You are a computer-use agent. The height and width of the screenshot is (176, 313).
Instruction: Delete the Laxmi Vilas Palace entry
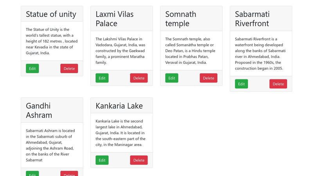(x=139, y=78)
